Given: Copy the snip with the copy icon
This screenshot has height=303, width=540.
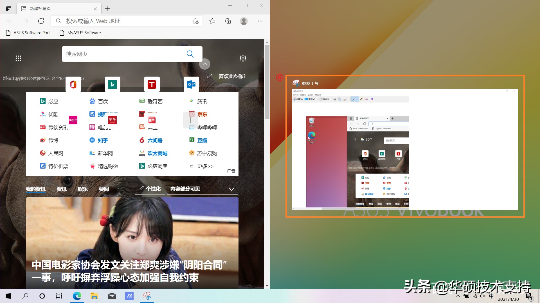Looking at the screenshot, I should (340, 99).
